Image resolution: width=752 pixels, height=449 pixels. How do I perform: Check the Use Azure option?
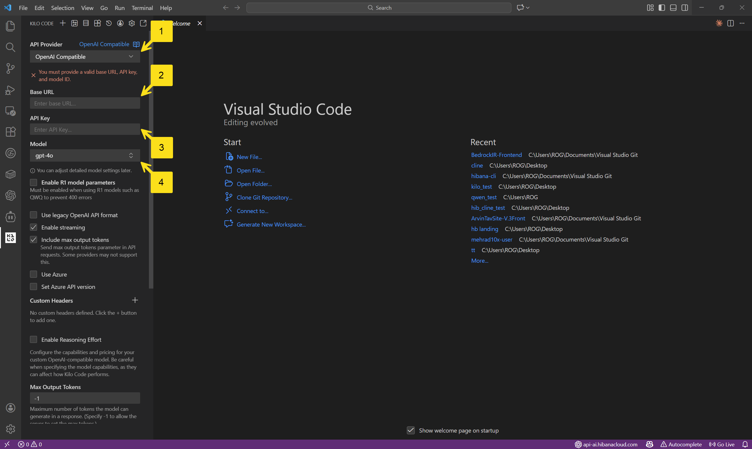(x=33, y=274)
